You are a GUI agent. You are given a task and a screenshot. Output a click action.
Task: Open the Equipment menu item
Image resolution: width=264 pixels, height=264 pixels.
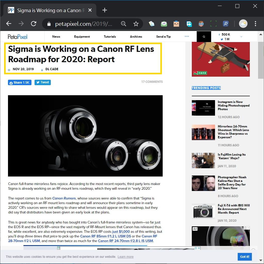82,37
